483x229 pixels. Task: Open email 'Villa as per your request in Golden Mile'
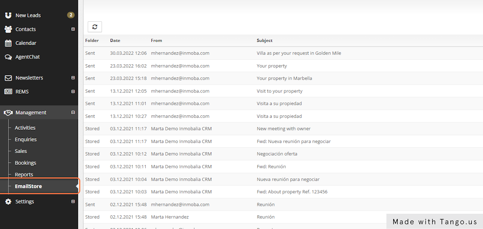[299, 53]
